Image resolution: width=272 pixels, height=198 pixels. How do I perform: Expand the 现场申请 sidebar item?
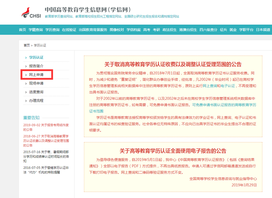click(x=36, y=83)
